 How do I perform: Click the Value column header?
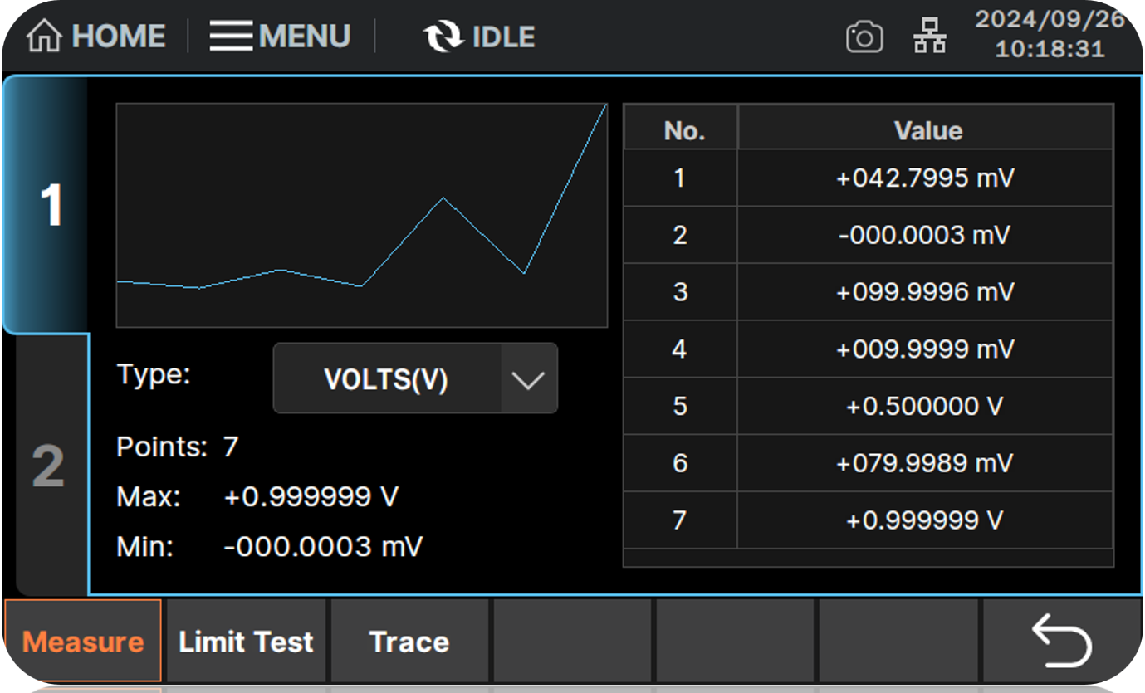point(927,130)
